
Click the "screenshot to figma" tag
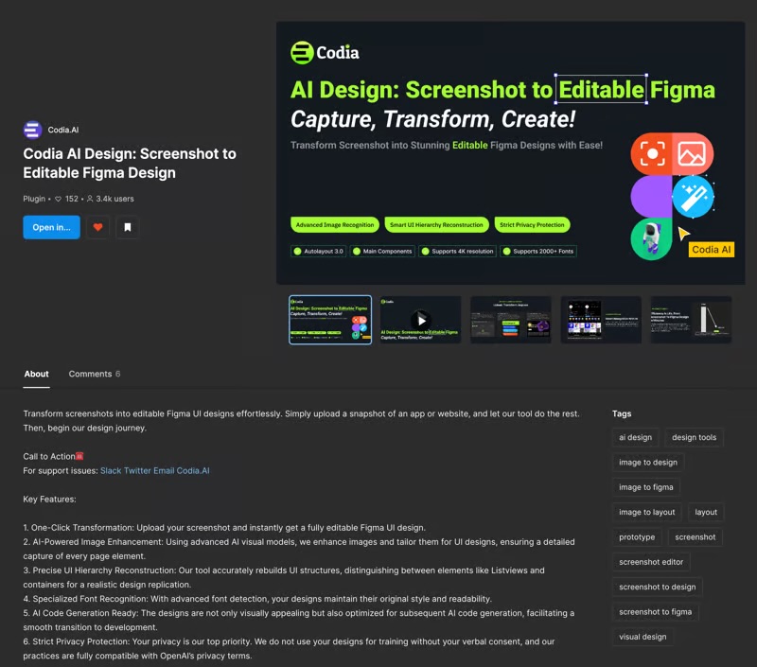pos(655,612)
